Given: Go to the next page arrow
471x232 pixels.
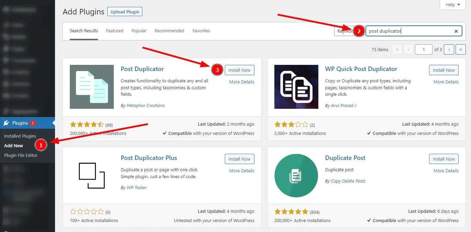Looking at the screenshot, I should (x=449, y=49).
